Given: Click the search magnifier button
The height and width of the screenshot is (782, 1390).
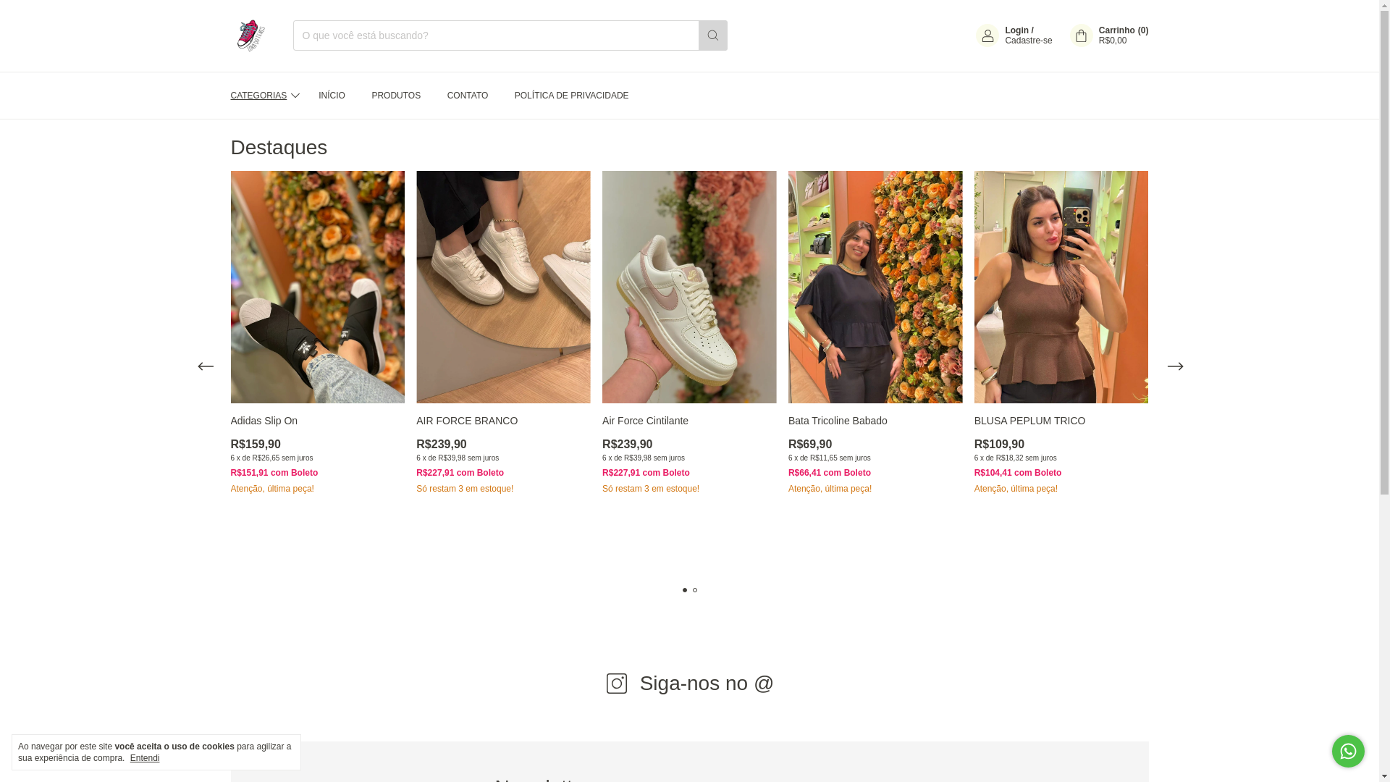Looking at the screenshot, I should click(x=712, y=35).
